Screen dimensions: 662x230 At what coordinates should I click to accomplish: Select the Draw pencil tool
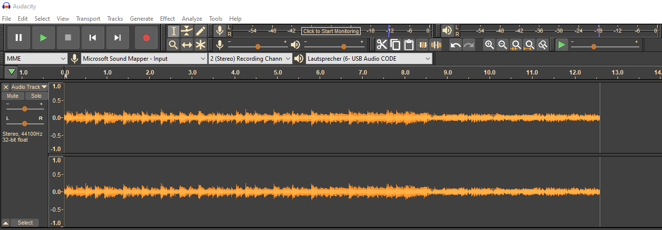click(200, 31)
